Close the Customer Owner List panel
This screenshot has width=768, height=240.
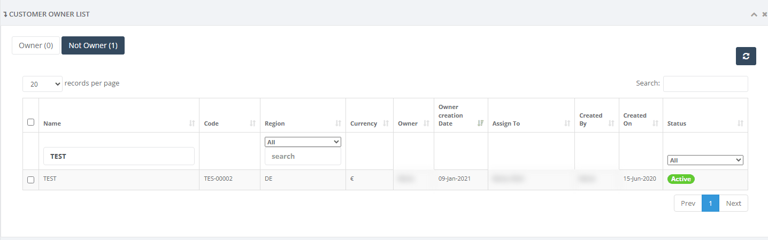click(764, 14)
